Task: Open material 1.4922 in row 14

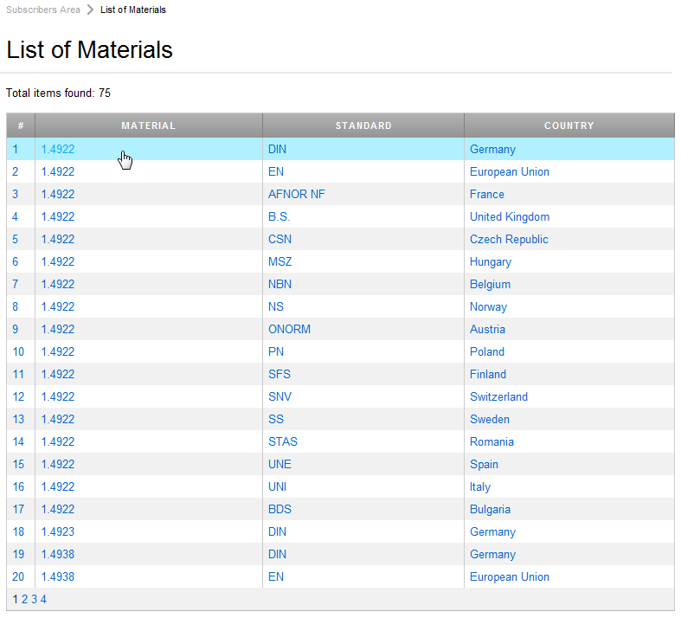Action: tap(58, 441)
